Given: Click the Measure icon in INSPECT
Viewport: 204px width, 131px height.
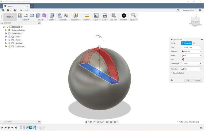Looking at the screenshot, I should point(87,16).
